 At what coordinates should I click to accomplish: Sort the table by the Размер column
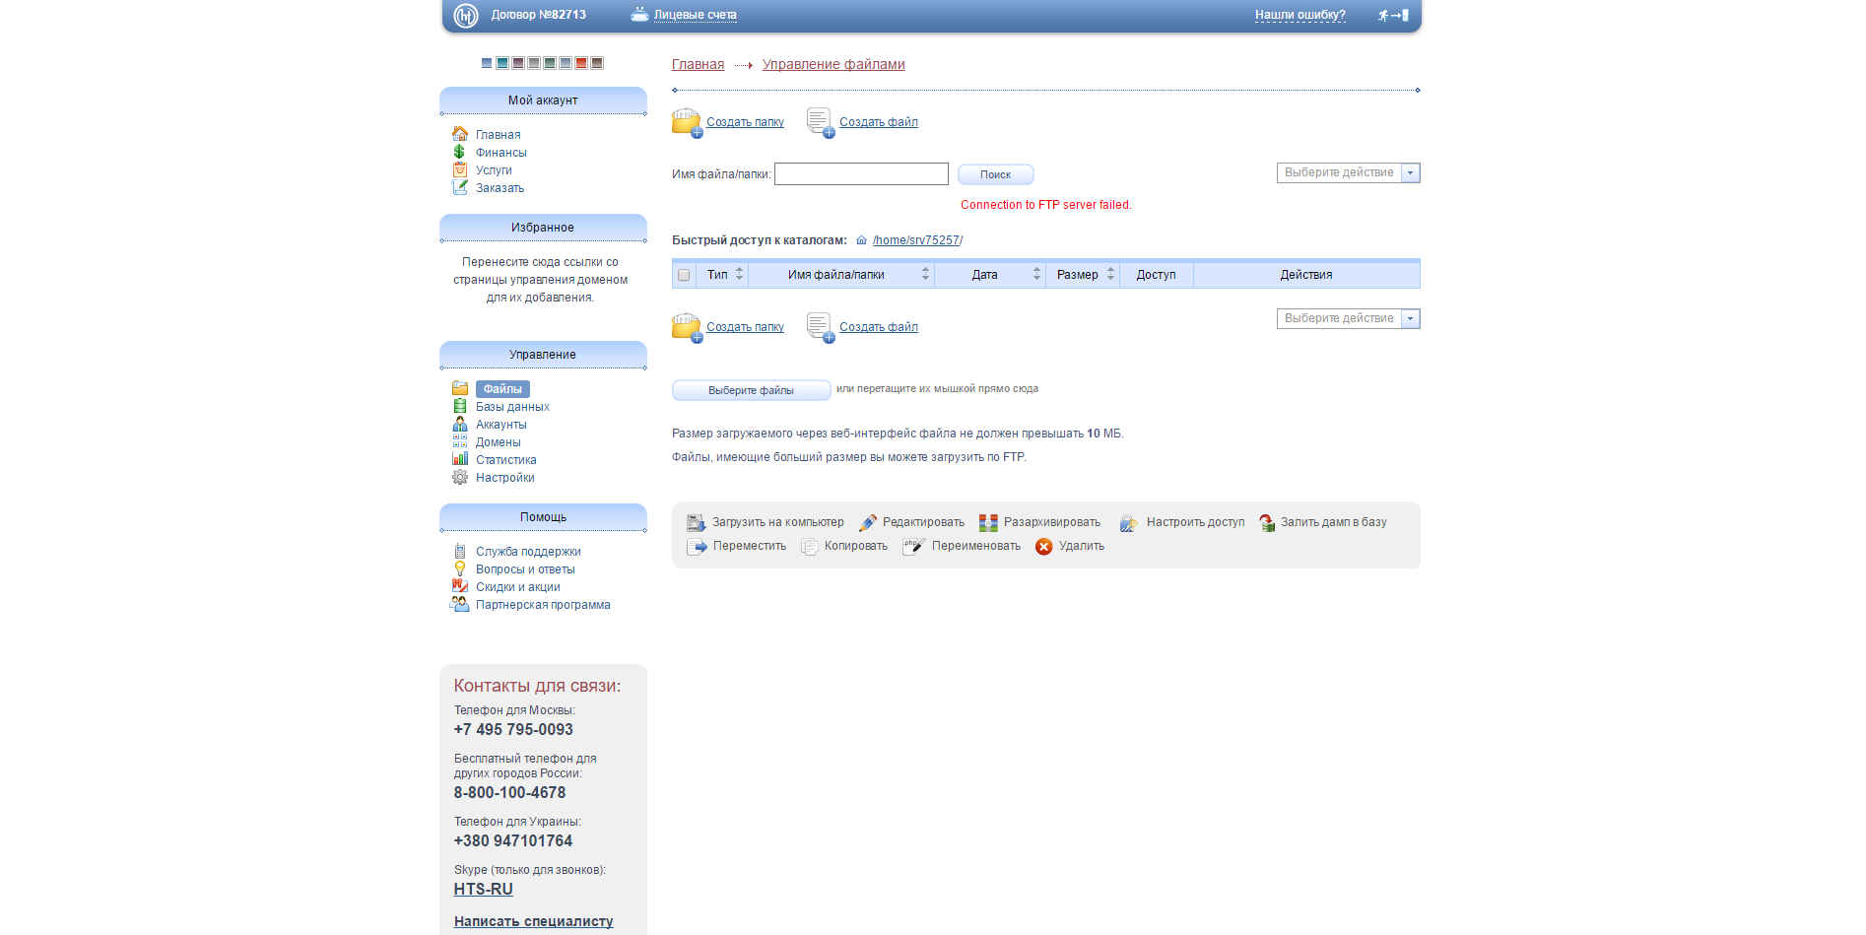pos(1083,275)
